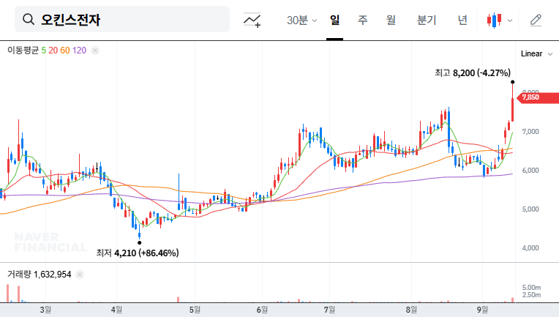
Task: Click the 8월 date axis label
Action: pyautogui.click(x=411, y=310)
